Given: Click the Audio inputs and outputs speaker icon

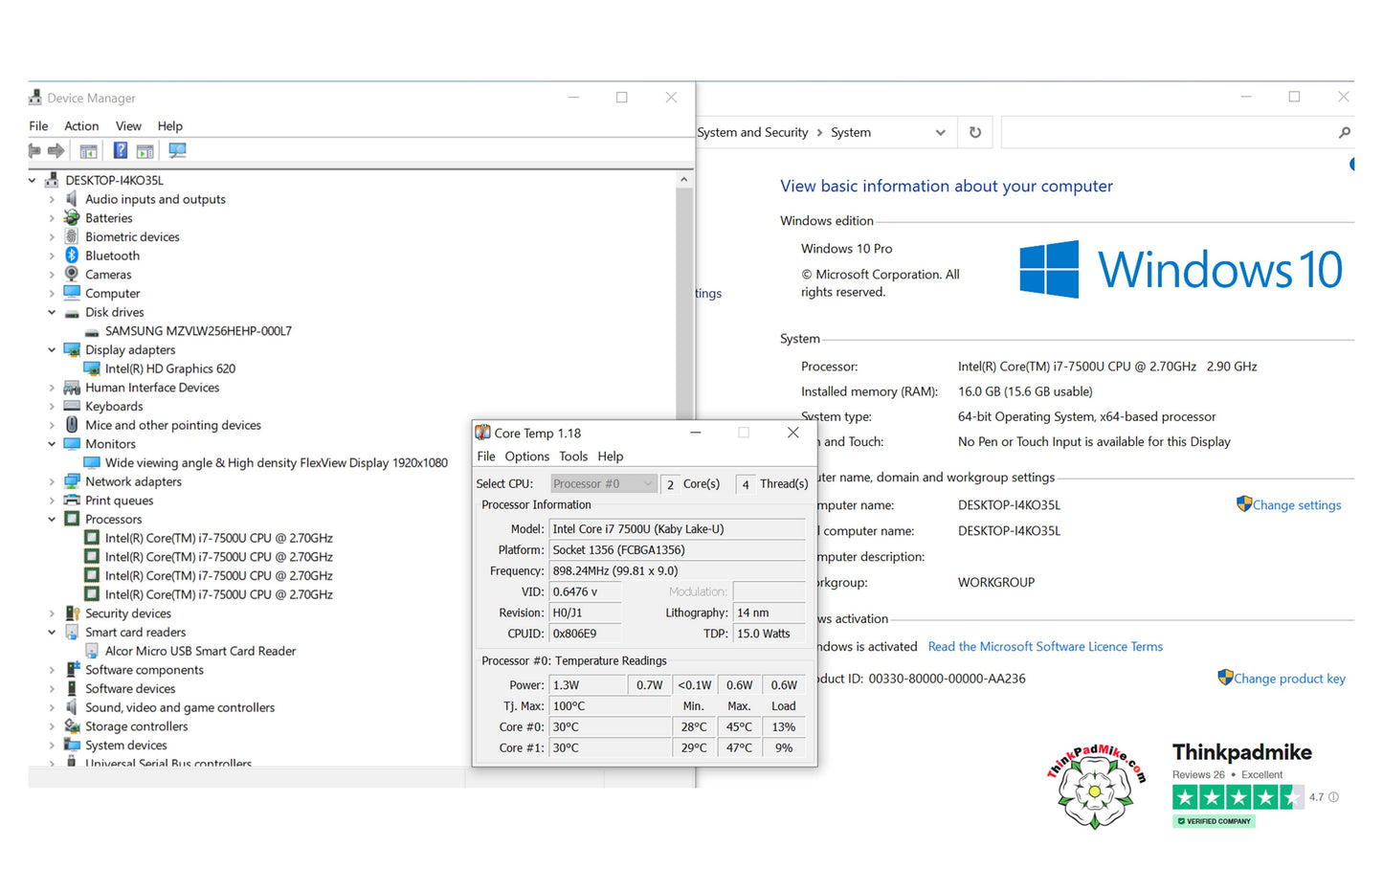Looking at the screenshot, I should pyautogui.click(x=72, y=199).
